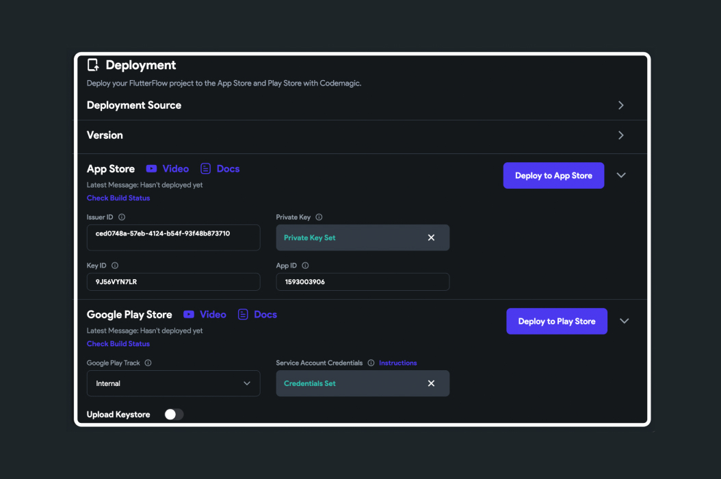Click Deploy to App Store button
721x479 pixels.
pyautogui.click(x=553, y=175)
